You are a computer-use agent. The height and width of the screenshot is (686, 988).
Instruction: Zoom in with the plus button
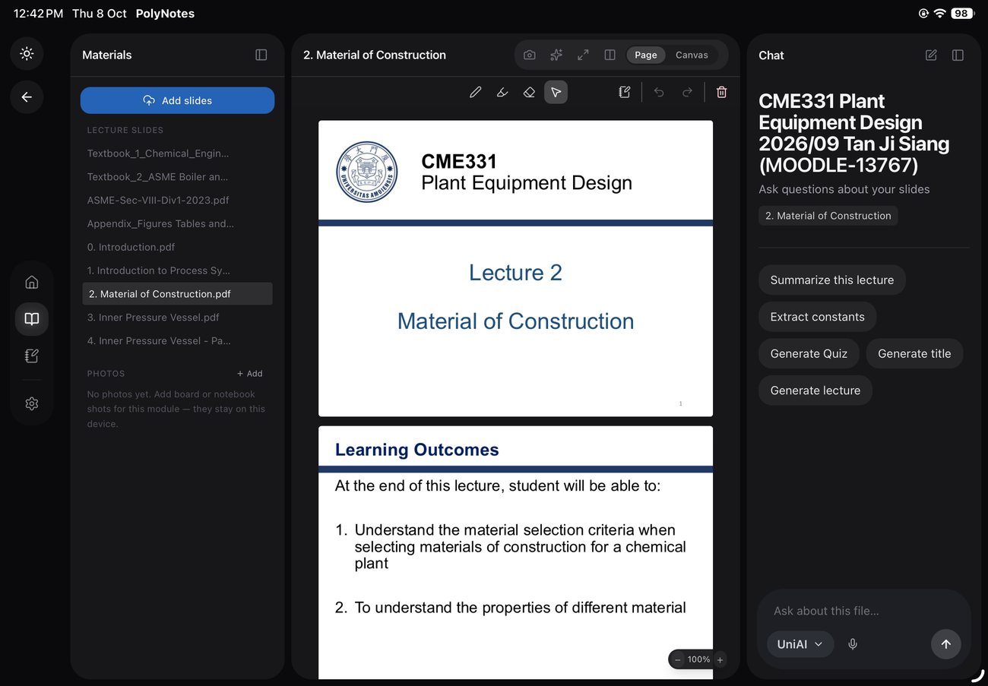[x=720, y=659]
